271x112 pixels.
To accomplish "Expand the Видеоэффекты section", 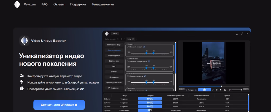I will [x=114, y=55].
